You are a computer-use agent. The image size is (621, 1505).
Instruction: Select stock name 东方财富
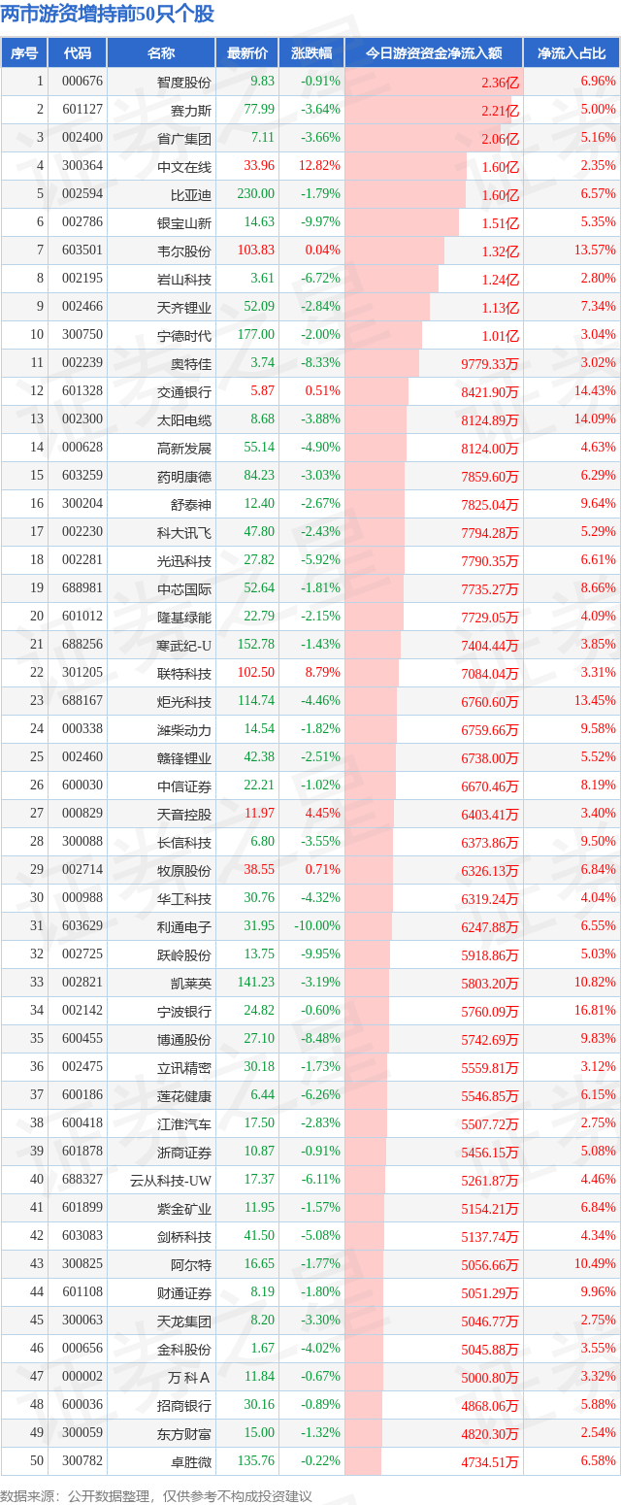pyautogui.click(x=184, y=1433)
